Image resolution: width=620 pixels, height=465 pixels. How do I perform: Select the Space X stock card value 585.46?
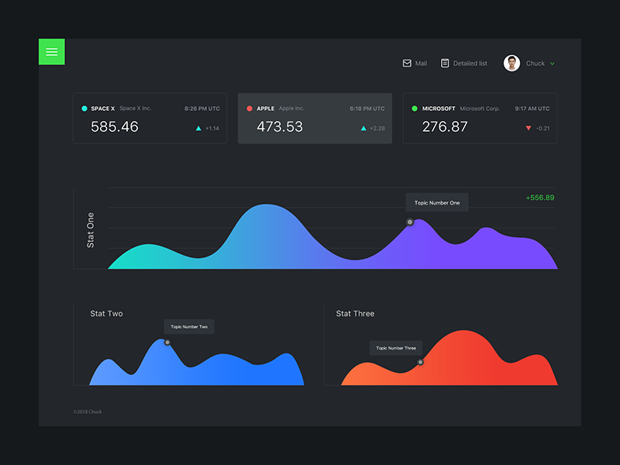[115, 127]
